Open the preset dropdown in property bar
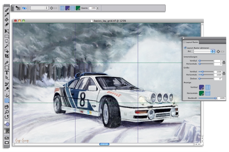This screenshot has height=152, width=229. [39, 8]
